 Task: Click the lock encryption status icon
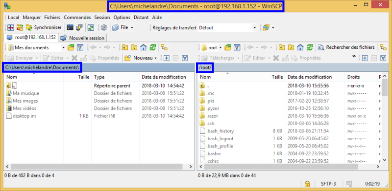[307, 184]
